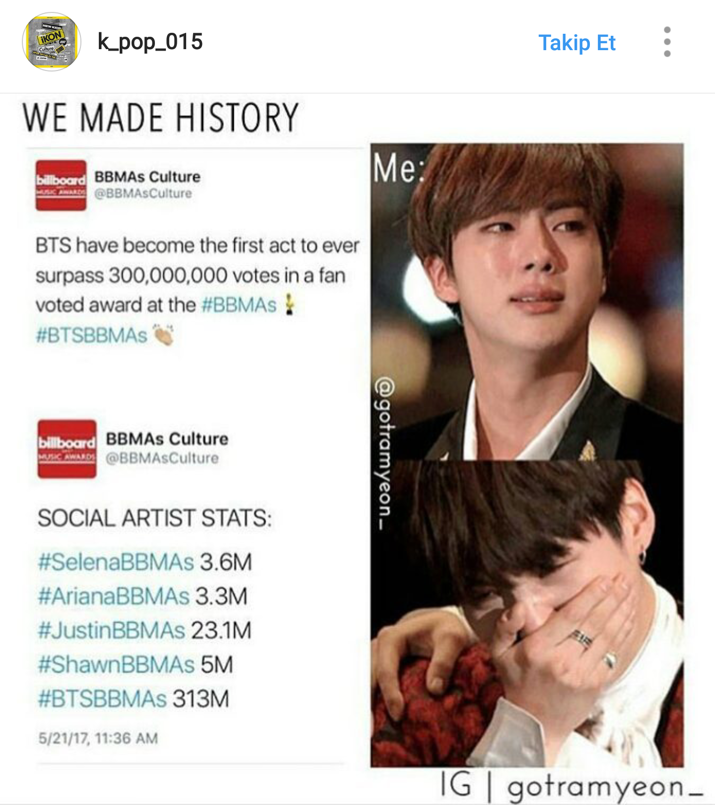
Task: Tap the #BBMAs hashtag in the tweet
Action: tap(239, 305)
